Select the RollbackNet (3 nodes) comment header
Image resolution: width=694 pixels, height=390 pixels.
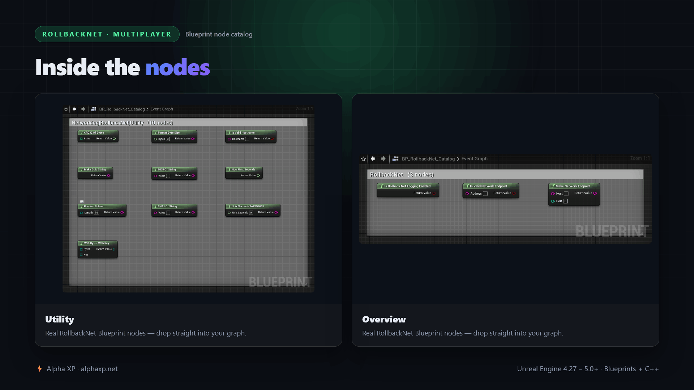pyautogui.click(x=505, y=174)
